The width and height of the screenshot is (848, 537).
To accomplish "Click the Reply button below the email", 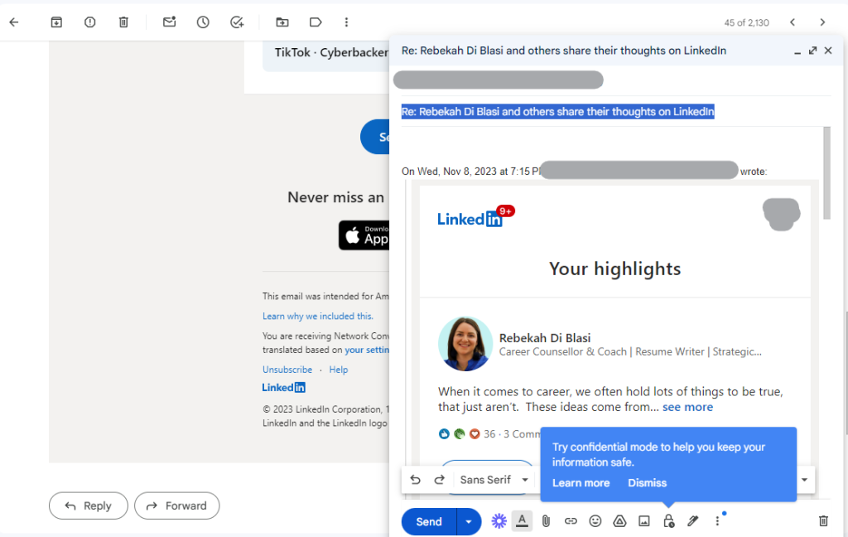I will tap(89, 506).
